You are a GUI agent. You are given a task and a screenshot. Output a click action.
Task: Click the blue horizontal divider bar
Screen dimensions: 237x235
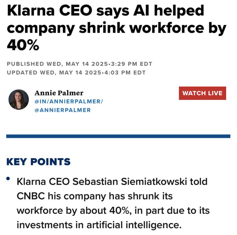(x=118, y=136)
